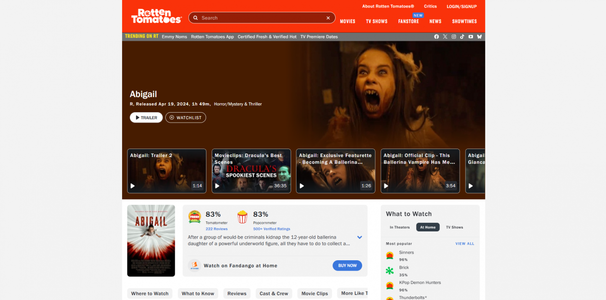
Task: Open the 222 Reviews link
Action: (x=216, y=229)
